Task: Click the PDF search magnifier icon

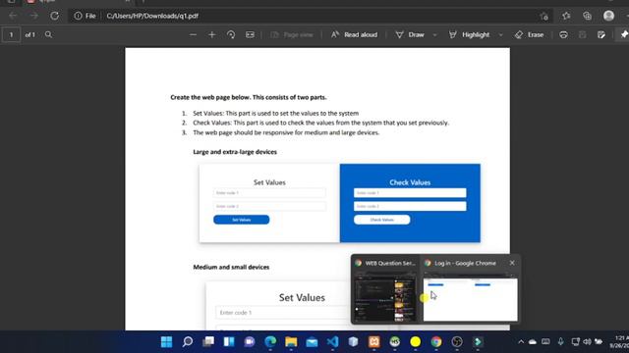Action: 48,35
